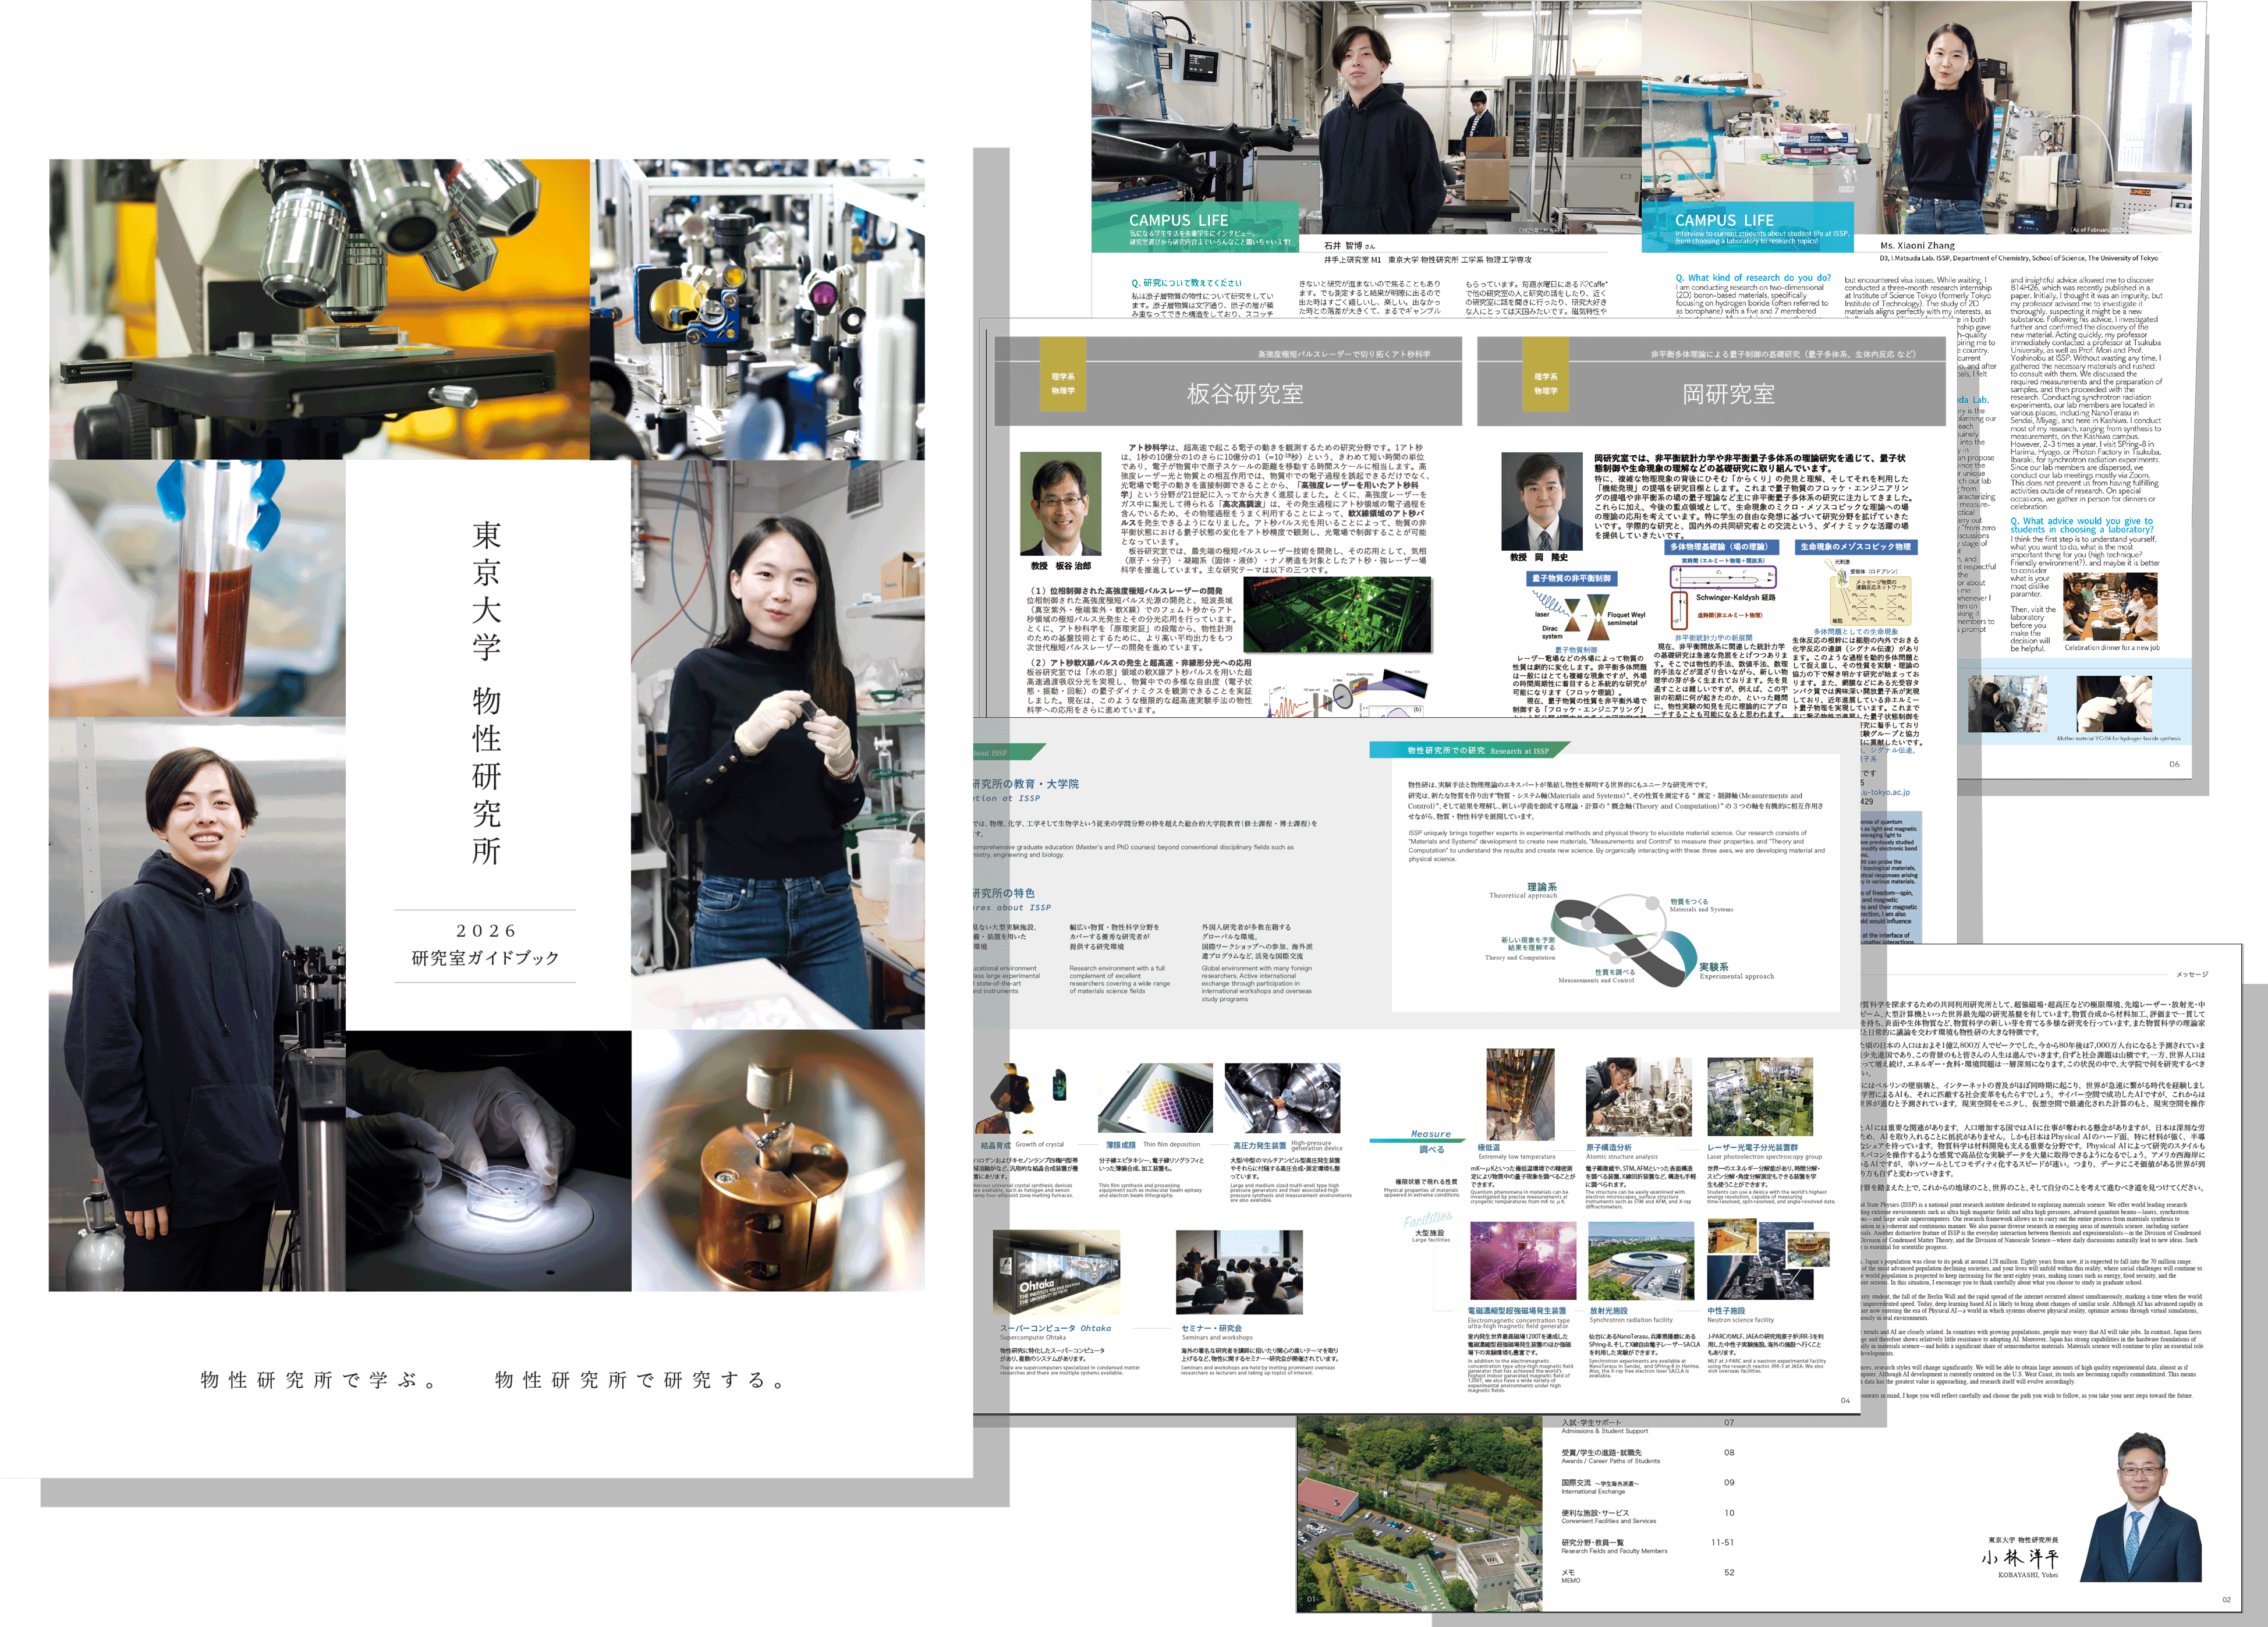2268x1627 pixels.
Task: Click the blue label 生命現象のメゾスコピック物理
Action: coord(1855,547)
